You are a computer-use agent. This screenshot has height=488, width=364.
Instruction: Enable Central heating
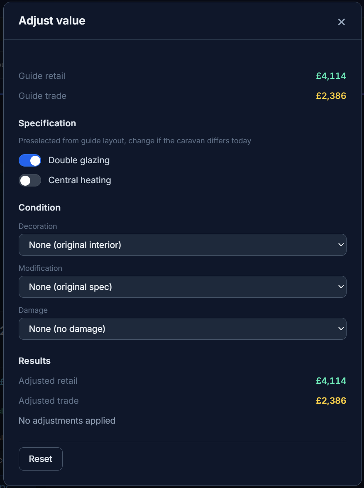pos(29,180)
